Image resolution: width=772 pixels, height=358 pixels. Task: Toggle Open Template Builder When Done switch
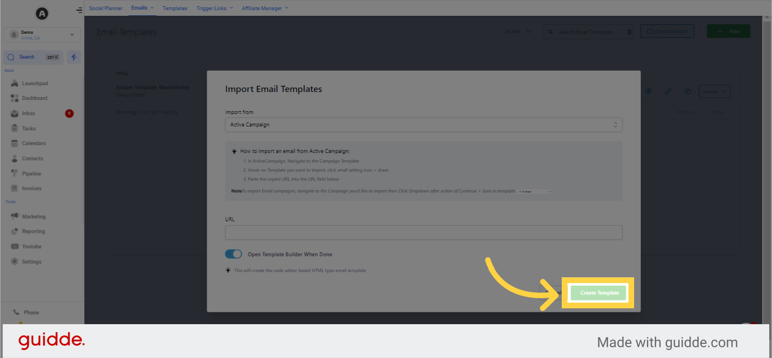[233, 254]
